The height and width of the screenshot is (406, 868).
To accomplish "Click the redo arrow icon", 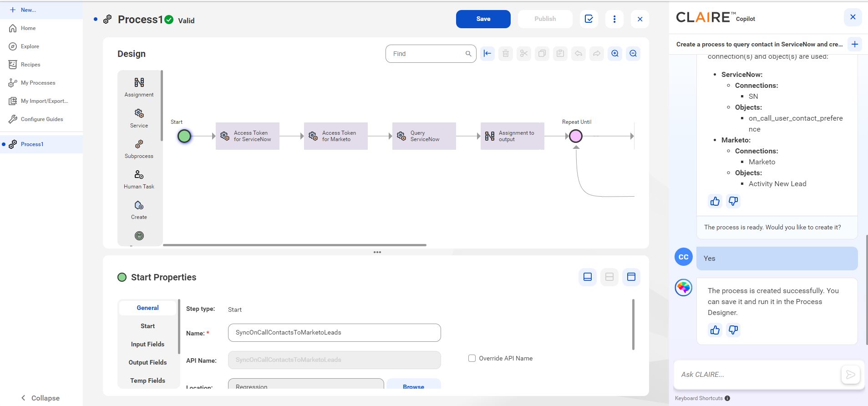I will pyautogui.click(x=597, y=54).
